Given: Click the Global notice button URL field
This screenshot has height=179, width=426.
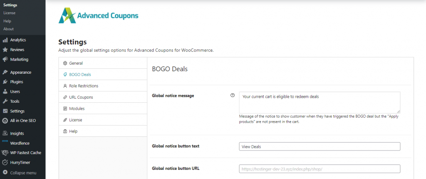Looking at the screenshot, I should 319,169.
